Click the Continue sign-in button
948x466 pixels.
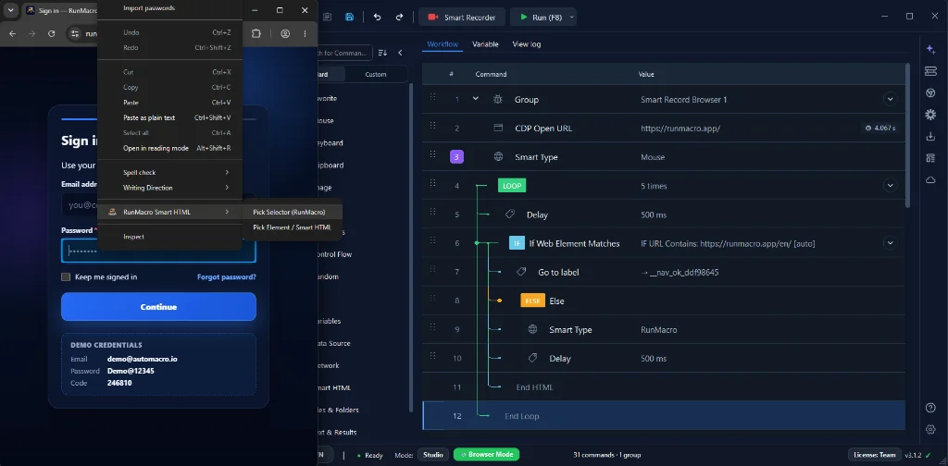[x=158, y=307]
